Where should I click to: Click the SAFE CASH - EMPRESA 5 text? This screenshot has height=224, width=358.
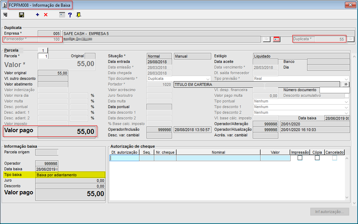(x=86, y=34)
